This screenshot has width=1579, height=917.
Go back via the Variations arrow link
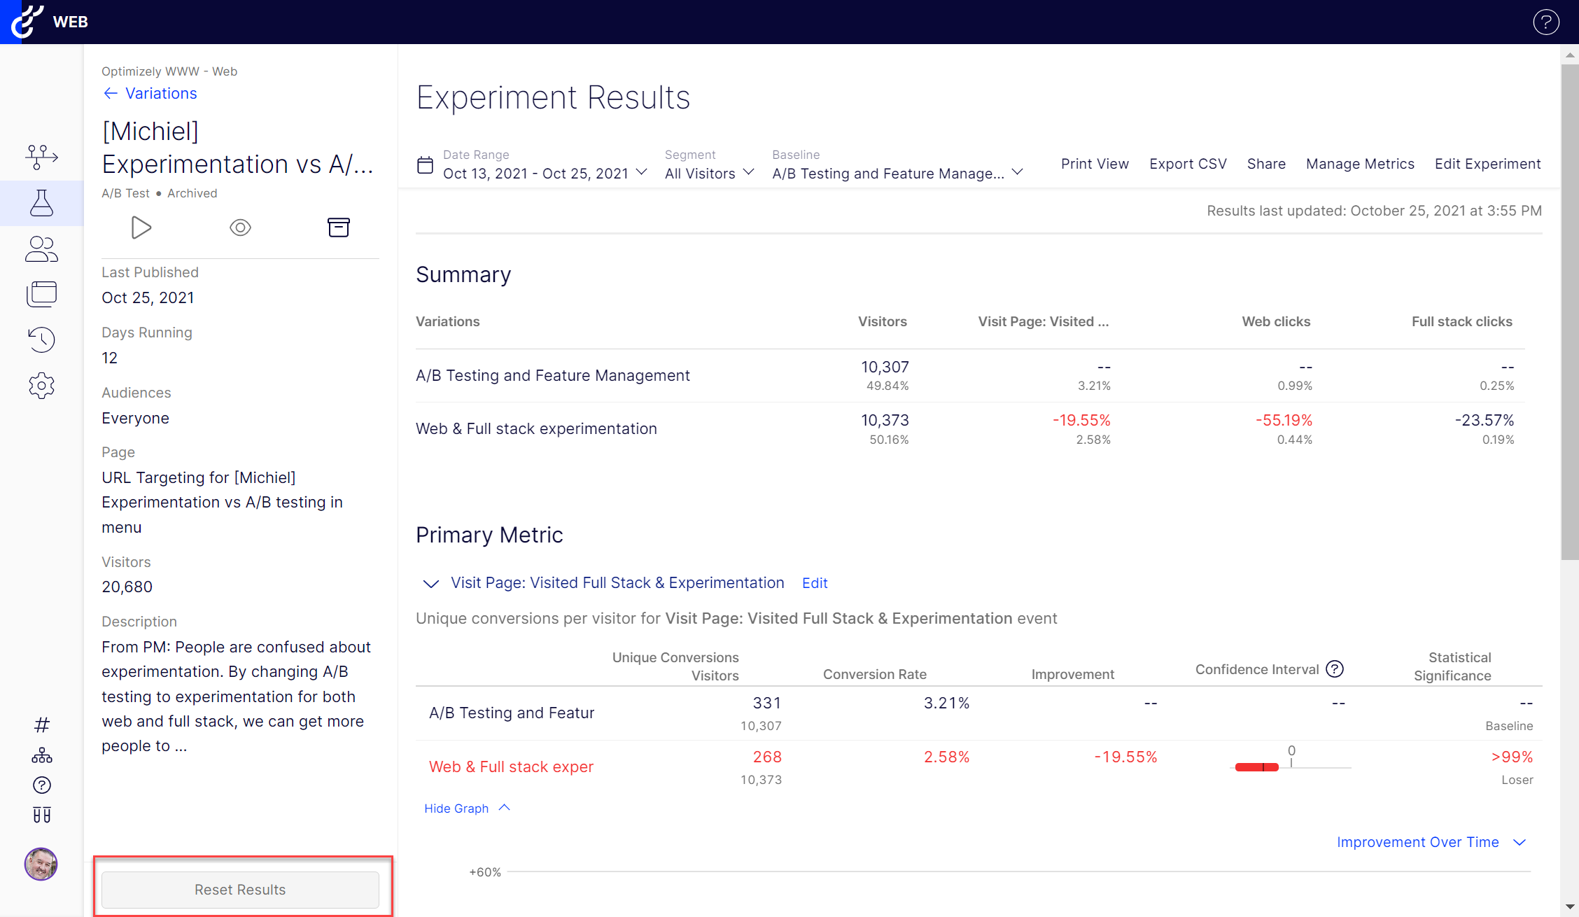150,93
